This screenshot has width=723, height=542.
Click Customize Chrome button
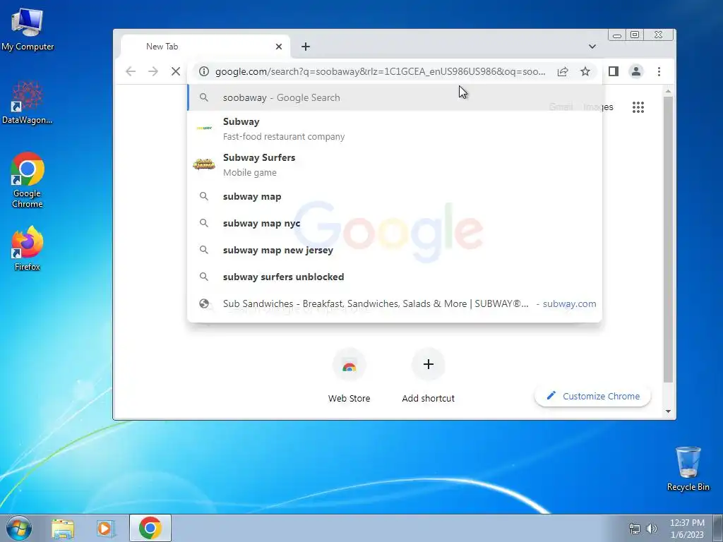pos(592,396)
